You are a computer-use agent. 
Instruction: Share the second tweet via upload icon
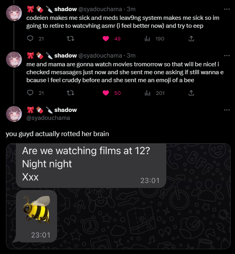[x=191, y=93]
